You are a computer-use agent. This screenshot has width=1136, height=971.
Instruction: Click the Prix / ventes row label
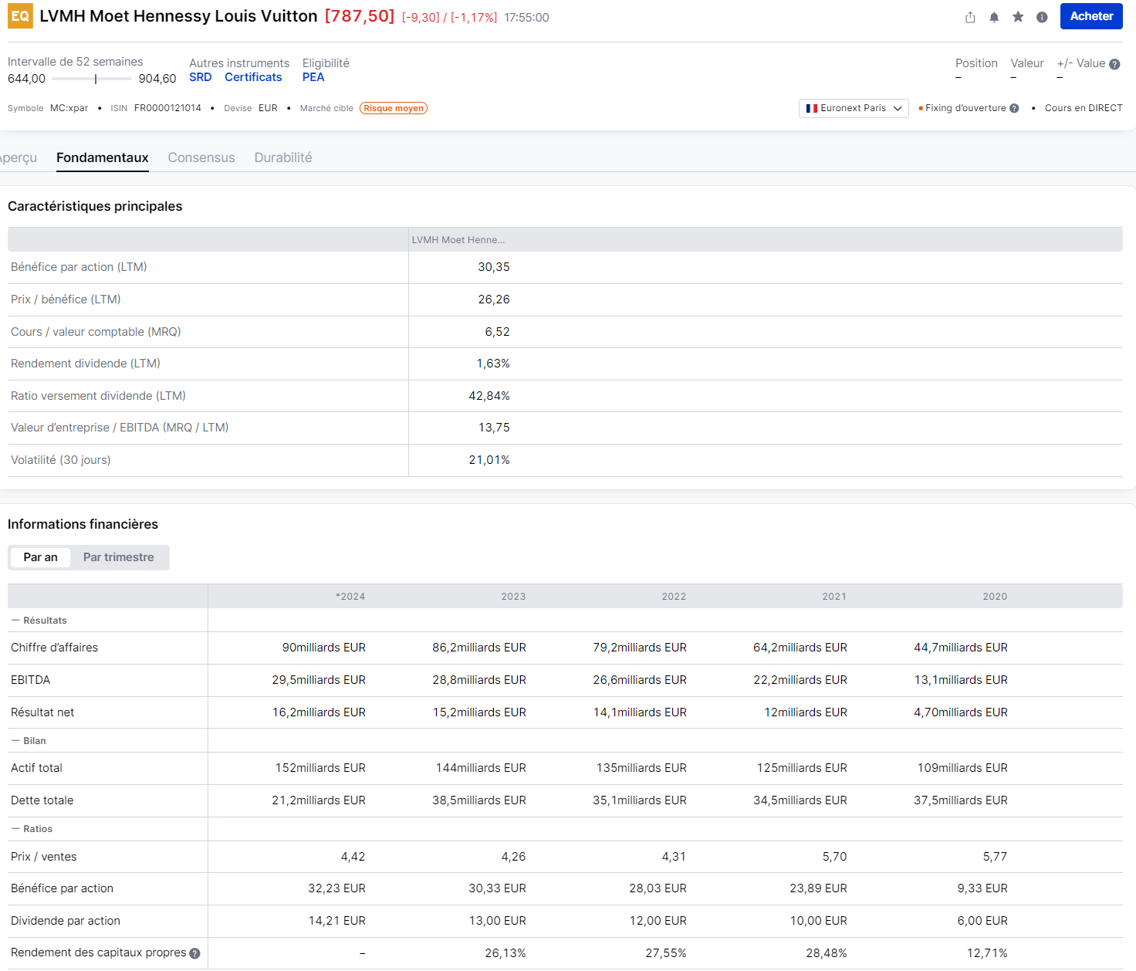click(44, 857)
